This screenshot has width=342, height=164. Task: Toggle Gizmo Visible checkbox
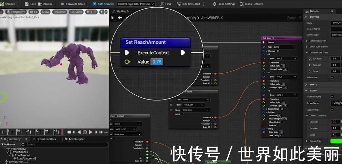(x=332, y=110)
